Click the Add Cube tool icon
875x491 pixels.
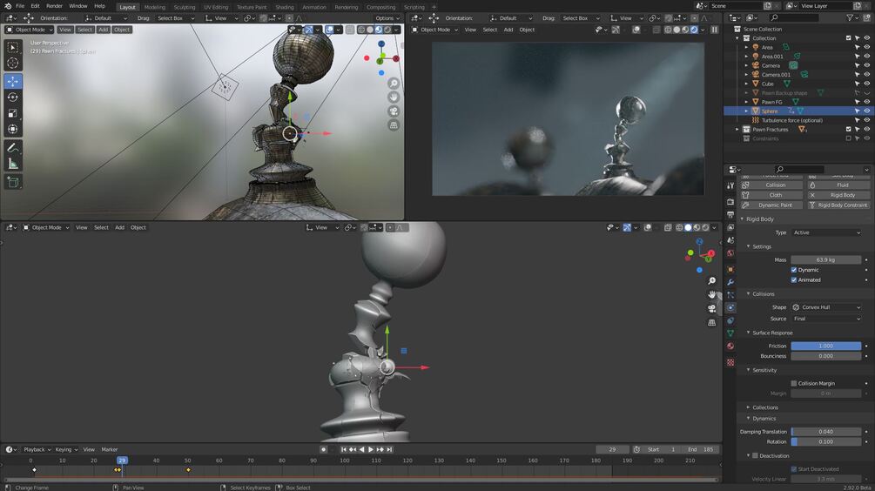tap(13, 183)
